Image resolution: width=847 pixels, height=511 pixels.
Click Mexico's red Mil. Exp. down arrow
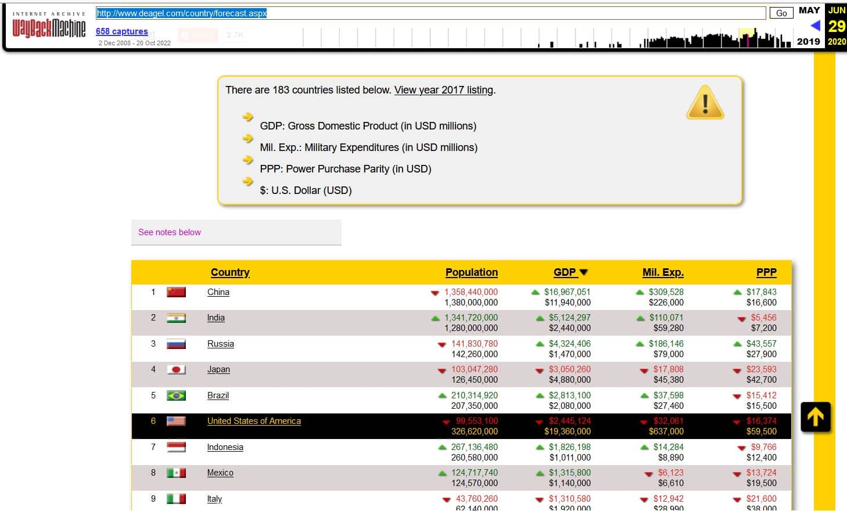[648, 474]
